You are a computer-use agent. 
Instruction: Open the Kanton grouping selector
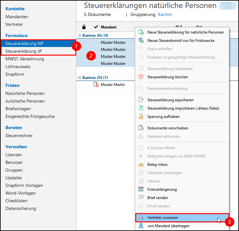tap(165, 15)
